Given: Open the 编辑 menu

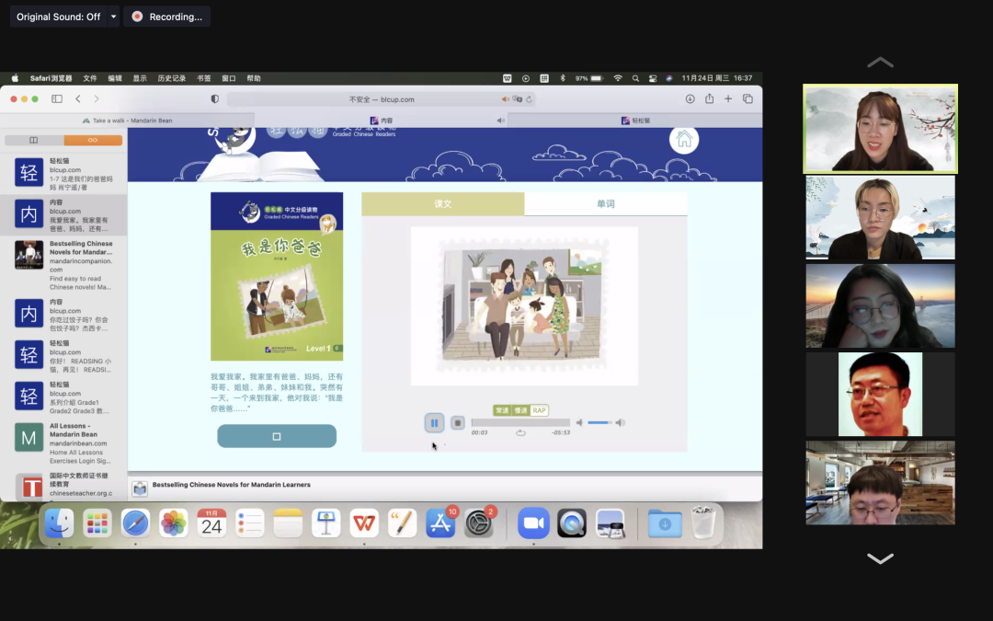Looking at the screenshot, I should pos(115,78).
